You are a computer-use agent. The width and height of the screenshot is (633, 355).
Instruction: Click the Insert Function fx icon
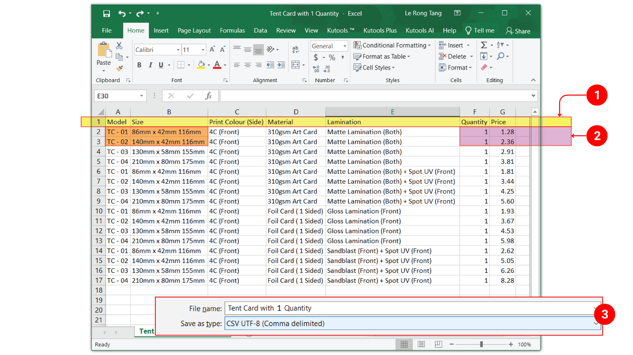[208, 96]
